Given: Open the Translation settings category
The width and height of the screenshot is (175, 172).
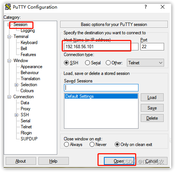Looking at the screenshot, I should click(30, 79).
